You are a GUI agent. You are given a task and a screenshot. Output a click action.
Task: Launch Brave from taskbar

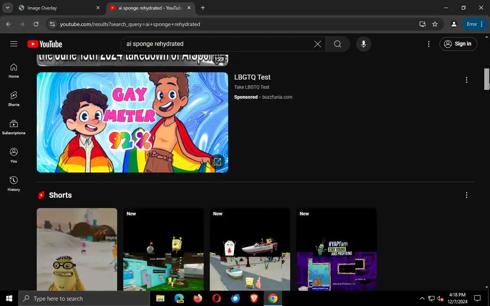coord(254,298)
